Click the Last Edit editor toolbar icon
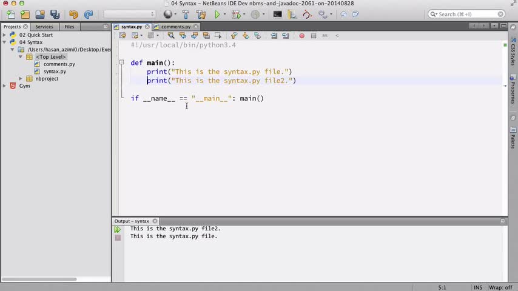The image size is (518, 291). (x=123, y=35)
